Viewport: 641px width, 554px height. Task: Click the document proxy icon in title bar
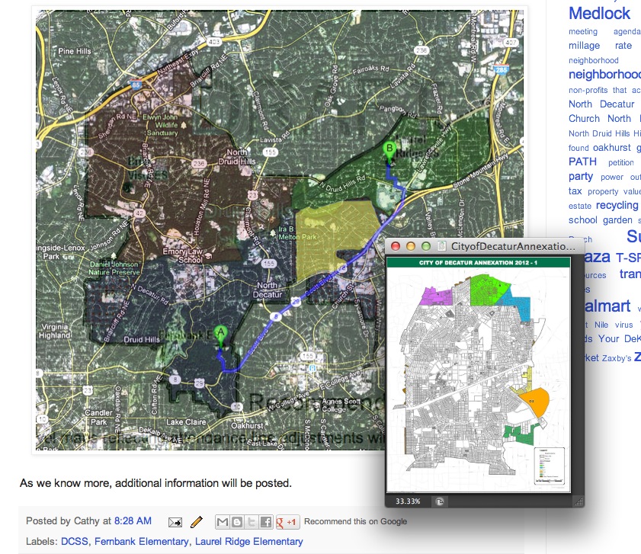coord(441,246)
